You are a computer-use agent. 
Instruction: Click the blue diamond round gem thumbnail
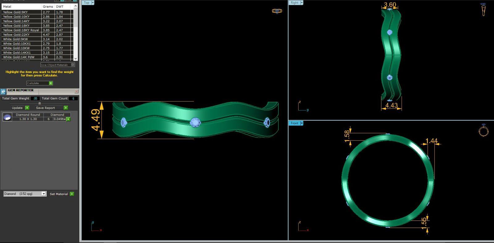[7, 117]
